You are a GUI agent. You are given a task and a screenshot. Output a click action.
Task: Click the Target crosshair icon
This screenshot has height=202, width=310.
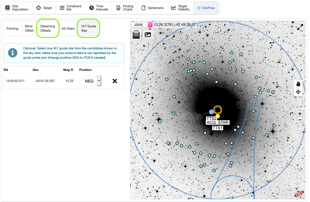pyautogui.click(x=38, y=8)
